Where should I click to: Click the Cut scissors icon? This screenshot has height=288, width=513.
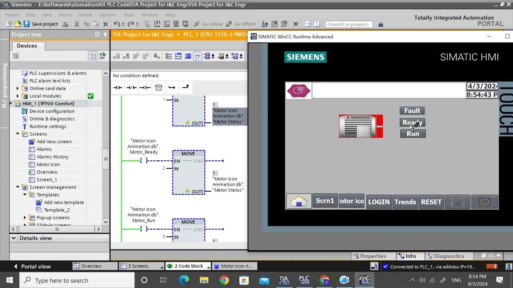coord(77,24)
